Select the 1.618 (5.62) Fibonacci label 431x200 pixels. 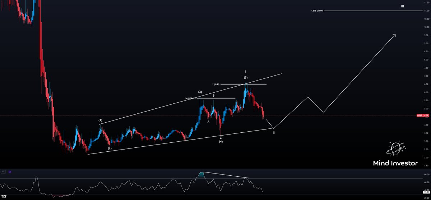pos(190,98)
